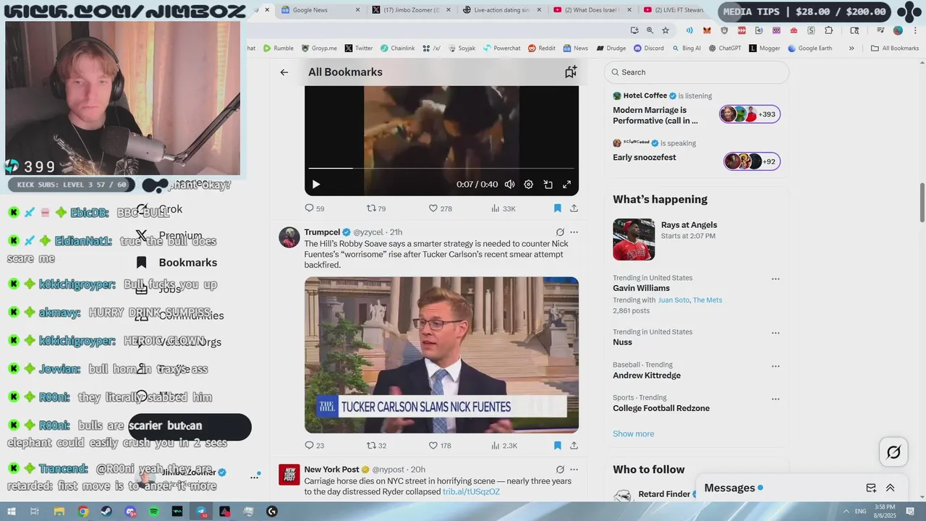View analytics of post with 33K views

point(503,208)
